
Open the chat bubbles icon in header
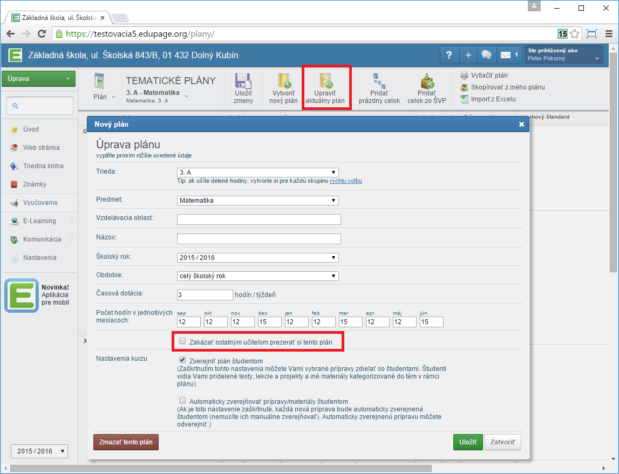coord(486,55)
